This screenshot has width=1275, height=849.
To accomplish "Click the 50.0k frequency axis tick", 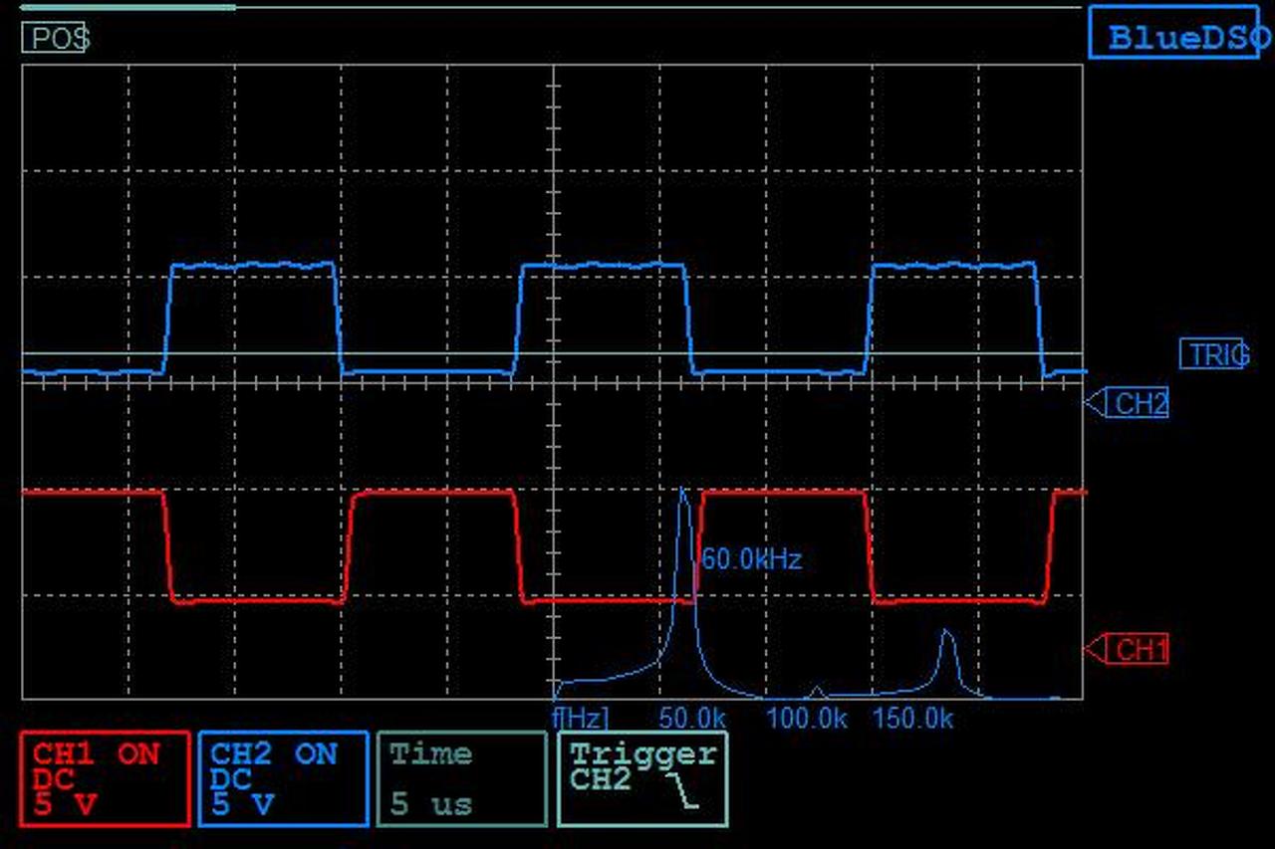I will [690, 718].
